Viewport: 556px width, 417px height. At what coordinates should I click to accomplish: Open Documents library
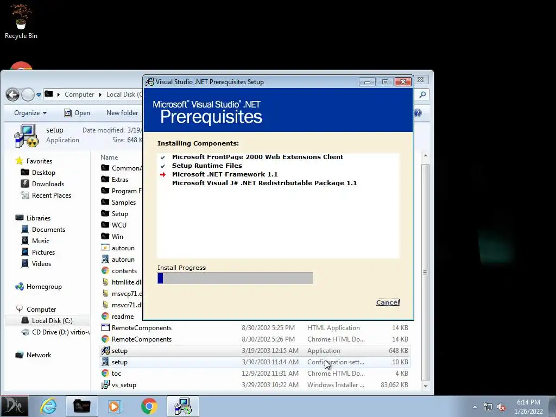pos(48,230)
